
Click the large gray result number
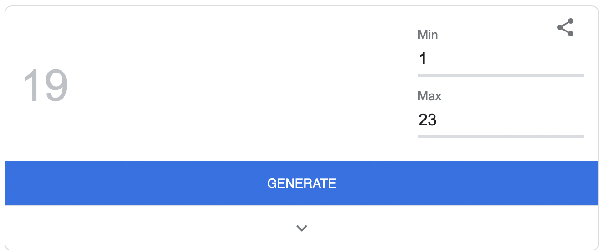45,85
